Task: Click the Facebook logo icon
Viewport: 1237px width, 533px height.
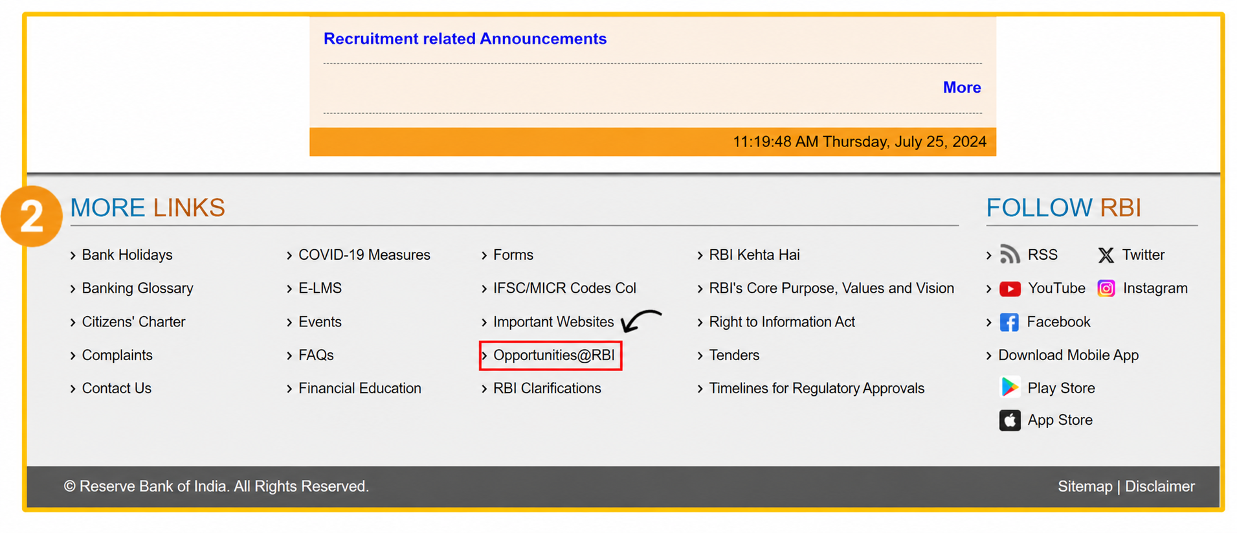Action: (x=1009, y=322)
